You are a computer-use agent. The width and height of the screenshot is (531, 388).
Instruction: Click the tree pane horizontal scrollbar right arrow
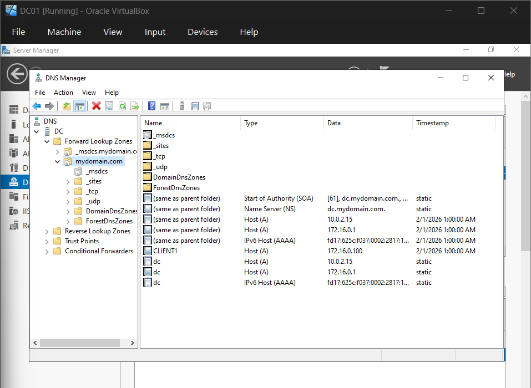(x=133, y=343)
